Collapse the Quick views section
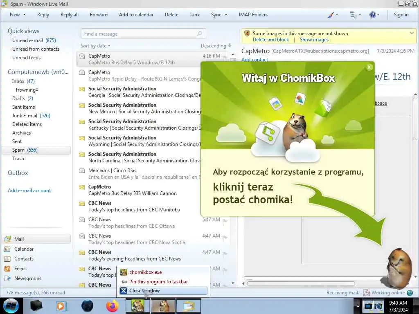The image size is (419, 314). coord(23,31)
